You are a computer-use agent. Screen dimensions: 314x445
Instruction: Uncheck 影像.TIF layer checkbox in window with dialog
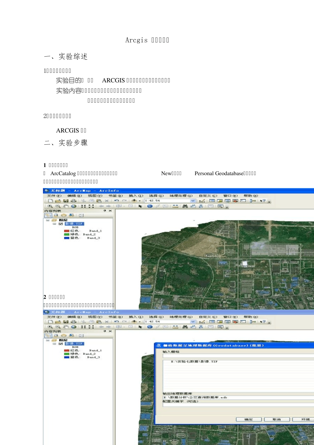pyautogui.click(x=60, y=344)
